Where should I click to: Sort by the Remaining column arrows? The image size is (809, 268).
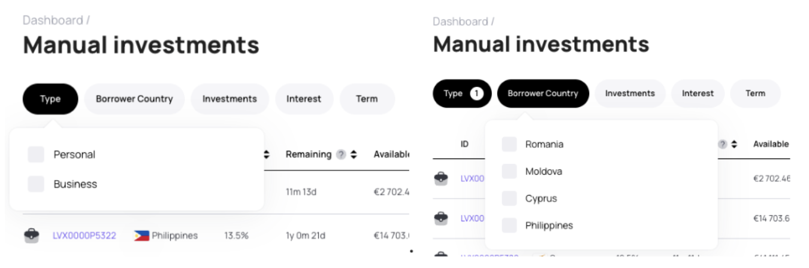point(354,154)
